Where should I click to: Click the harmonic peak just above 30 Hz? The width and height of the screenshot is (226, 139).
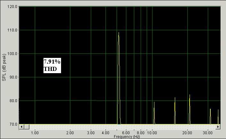click(x=210, y=116)
